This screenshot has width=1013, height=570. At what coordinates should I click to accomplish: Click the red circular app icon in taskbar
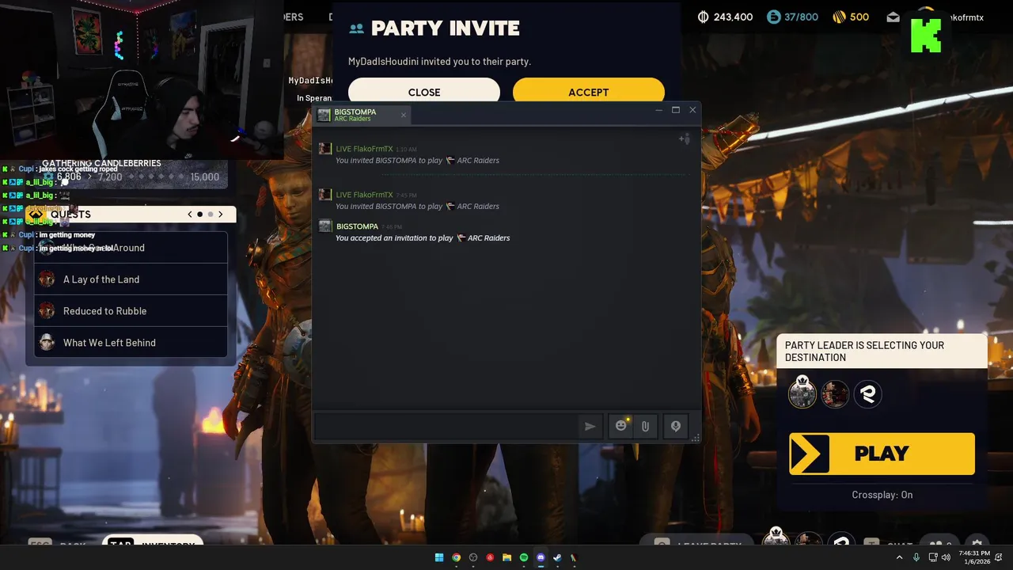click(x=490, y=557)
